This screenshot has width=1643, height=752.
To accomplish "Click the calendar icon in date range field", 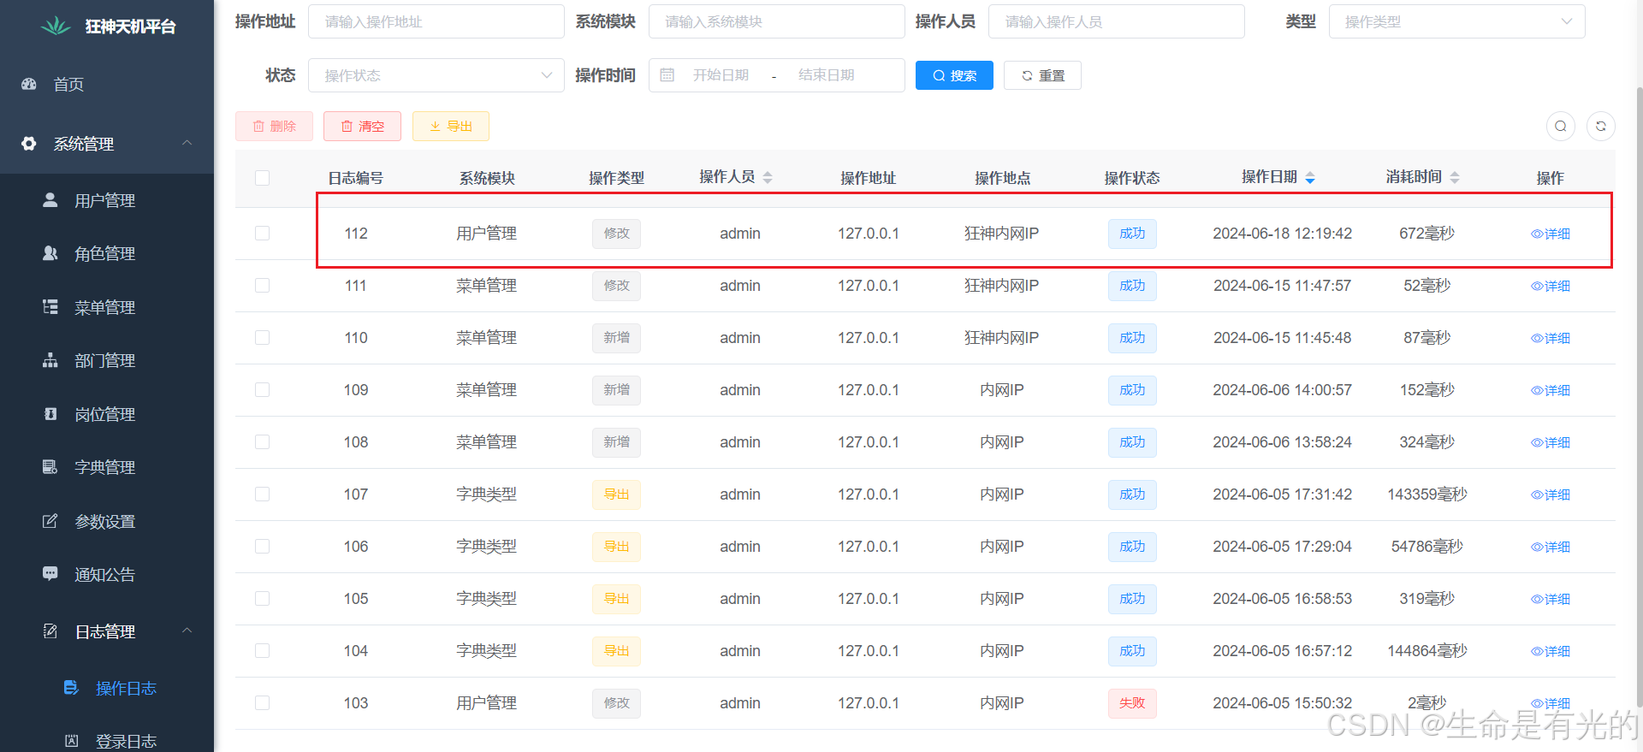I will [667, 75].
